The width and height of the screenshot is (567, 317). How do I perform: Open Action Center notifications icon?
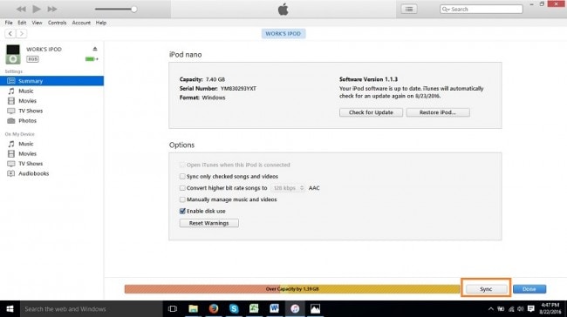[531, 308]
